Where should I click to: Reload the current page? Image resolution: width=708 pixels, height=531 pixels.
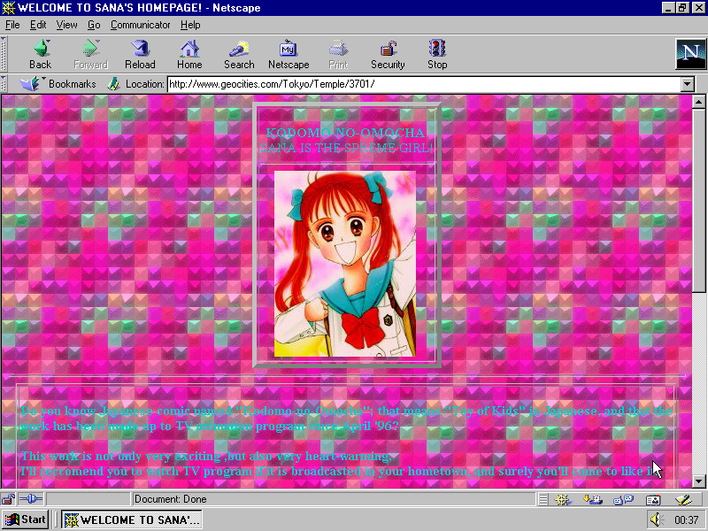pos(140,54)
